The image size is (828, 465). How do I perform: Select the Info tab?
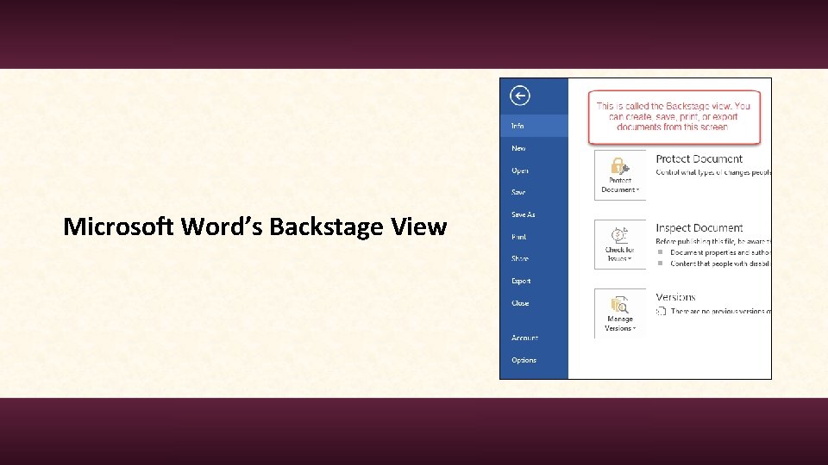click(534, 126)
